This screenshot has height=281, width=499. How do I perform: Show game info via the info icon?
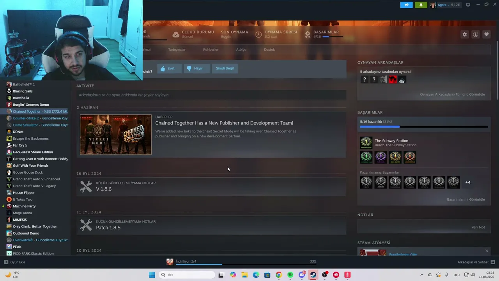[x=476, y=34]
